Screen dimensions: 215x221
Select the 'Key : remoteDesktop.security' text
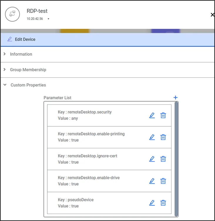click(x=85, y=112)
